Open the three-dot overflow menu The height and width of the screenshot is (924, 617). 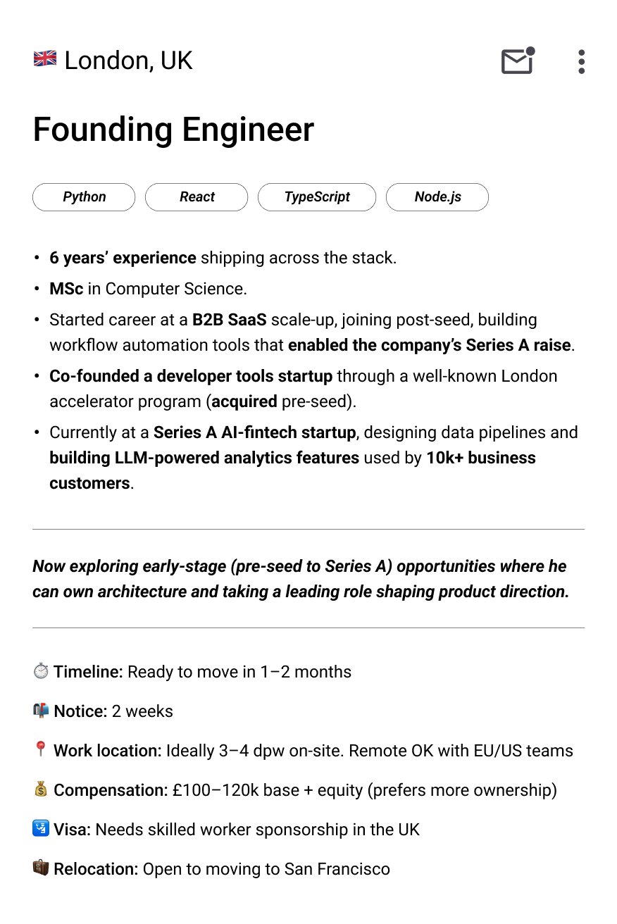(x=581, y=63)
